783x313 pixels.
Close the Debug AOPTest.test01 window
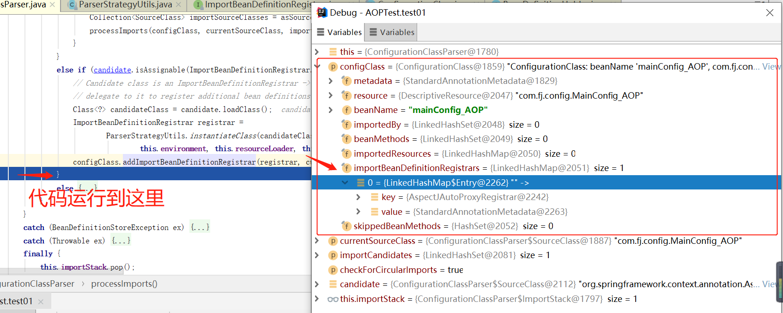770,13
